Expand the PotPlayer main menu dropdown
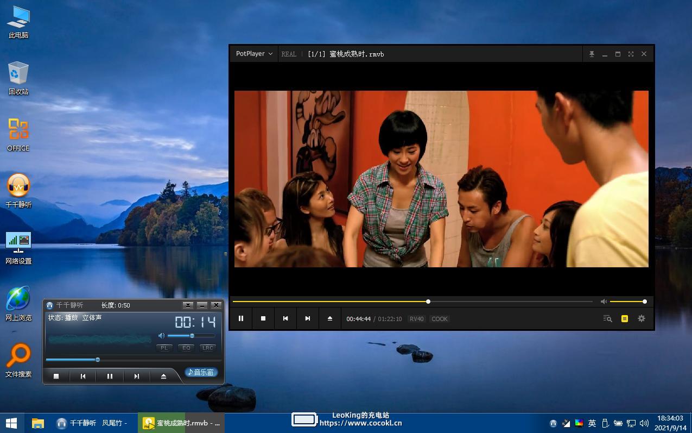The image size is (692, 433). click(x=254, y=54)
